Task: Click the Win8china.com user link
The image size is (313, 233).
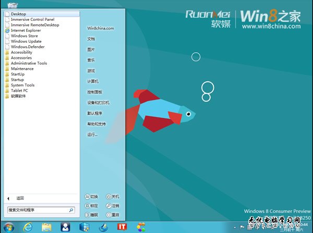Action: coord(101,28)
